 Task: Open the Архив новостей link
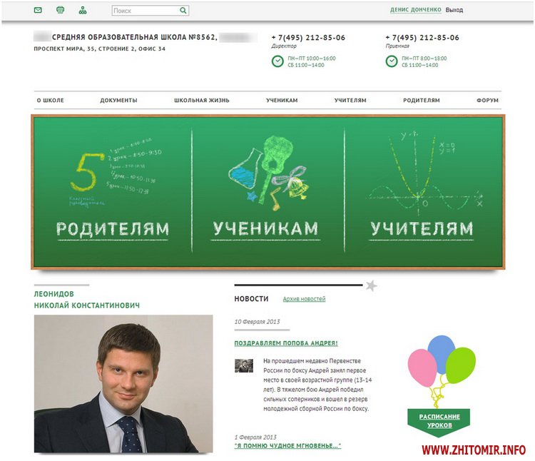[304, 299]
